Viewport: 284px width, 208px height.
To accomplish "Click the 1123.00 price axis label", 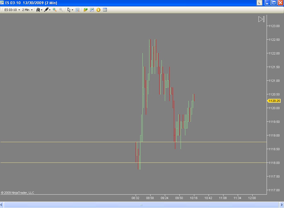I will pyautogui.click(x=274, y=26).
